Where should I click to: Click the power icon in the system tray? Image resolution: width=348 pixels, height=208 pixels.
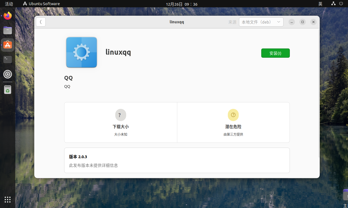point(341,4)
